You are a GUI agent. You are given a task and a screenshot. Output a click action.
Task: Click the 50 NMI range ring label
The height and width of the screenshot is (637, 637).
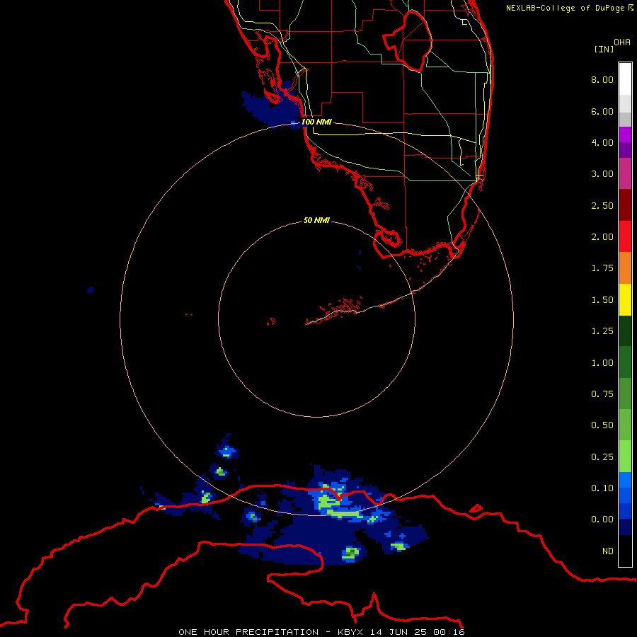316,220
